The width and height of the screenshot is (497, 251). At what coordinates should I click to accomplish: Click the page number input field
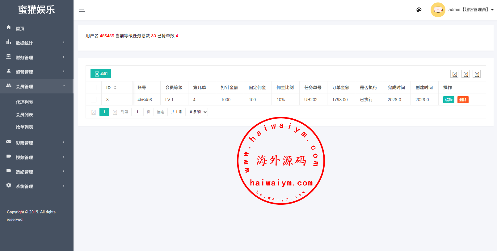point(137,112)
